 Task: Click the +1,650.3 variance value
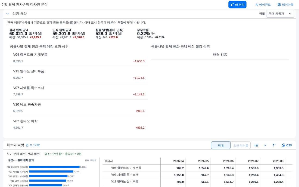(139, 61)
